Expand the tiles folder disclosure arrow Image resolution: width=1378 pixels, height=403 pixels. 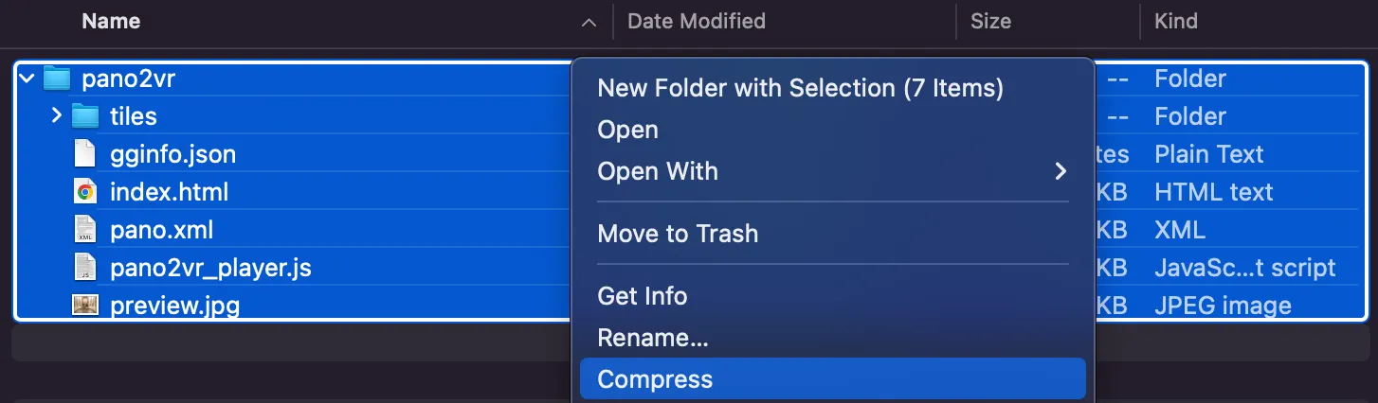[x=56, y=116]
